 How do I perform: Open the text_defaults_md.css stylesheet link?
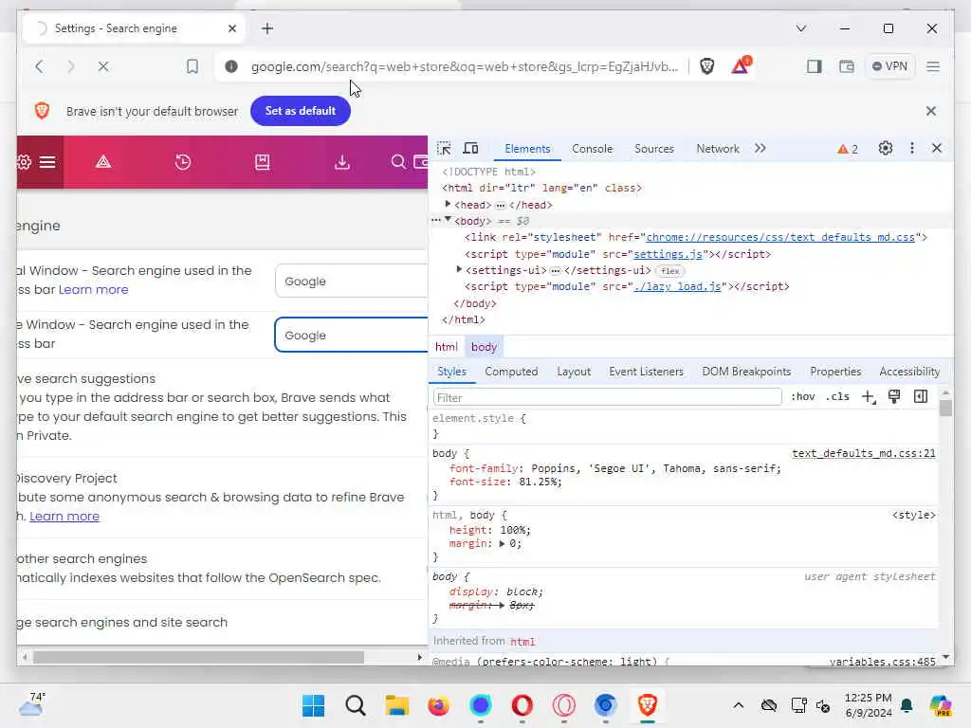point(780,237)
